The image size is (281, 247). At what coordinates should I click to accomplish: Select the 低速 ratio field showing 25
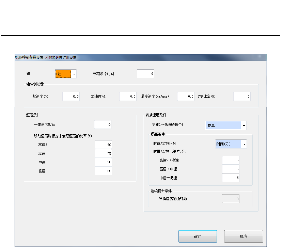tap(103, 171)
